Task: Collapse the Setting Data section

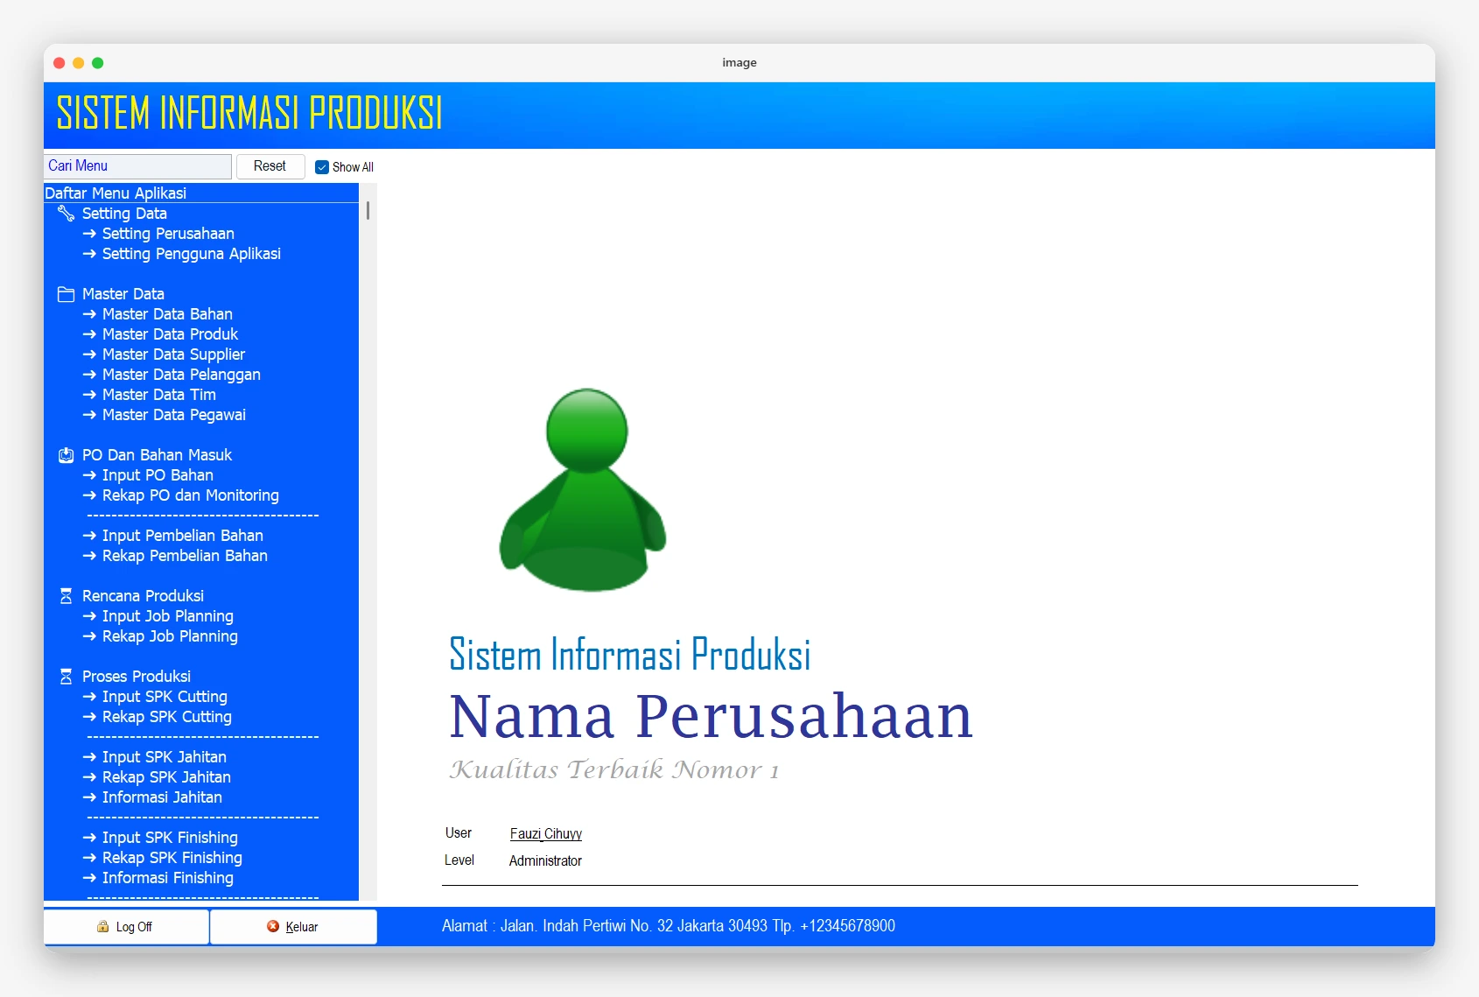Action: tap(123, 213)
